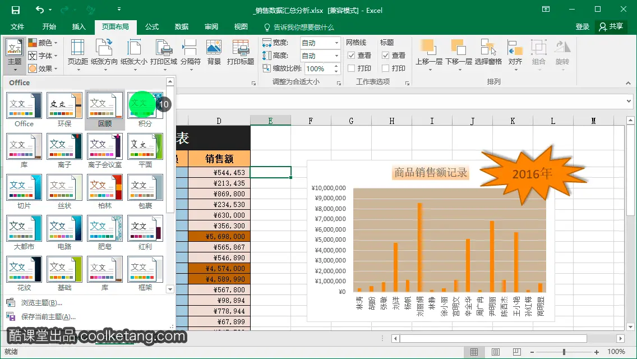Click the 登录 sign in link
Image resolution: width=637 pixels, height=359 pixels.
click(x=582, y=27)
